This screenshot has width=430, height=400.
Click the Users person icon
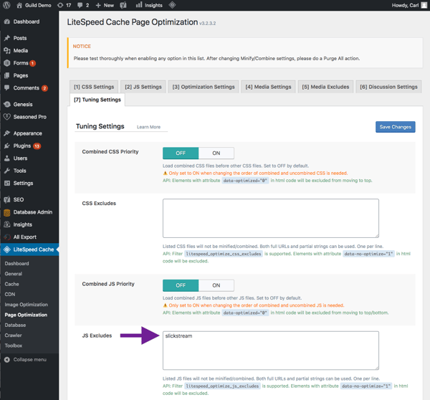point(7,158)
